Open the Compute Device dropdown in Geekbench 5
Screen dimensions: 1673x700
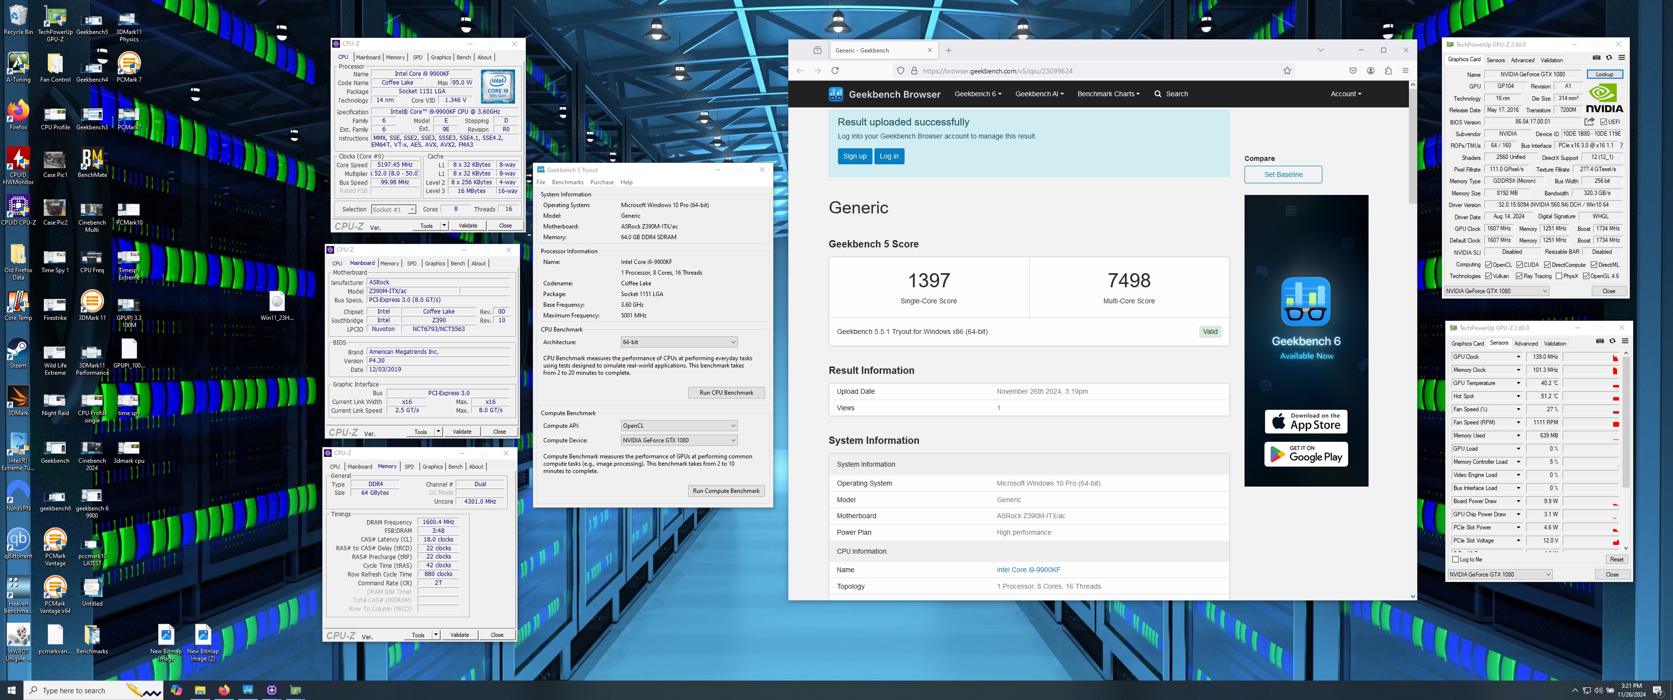678,440
